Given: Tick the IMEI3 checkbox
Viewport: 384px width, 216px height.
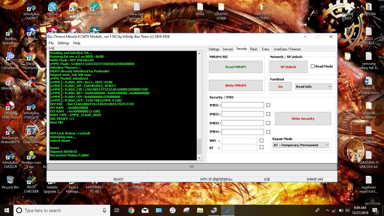Looking at the screenshot, I should [x=268, y=123].
